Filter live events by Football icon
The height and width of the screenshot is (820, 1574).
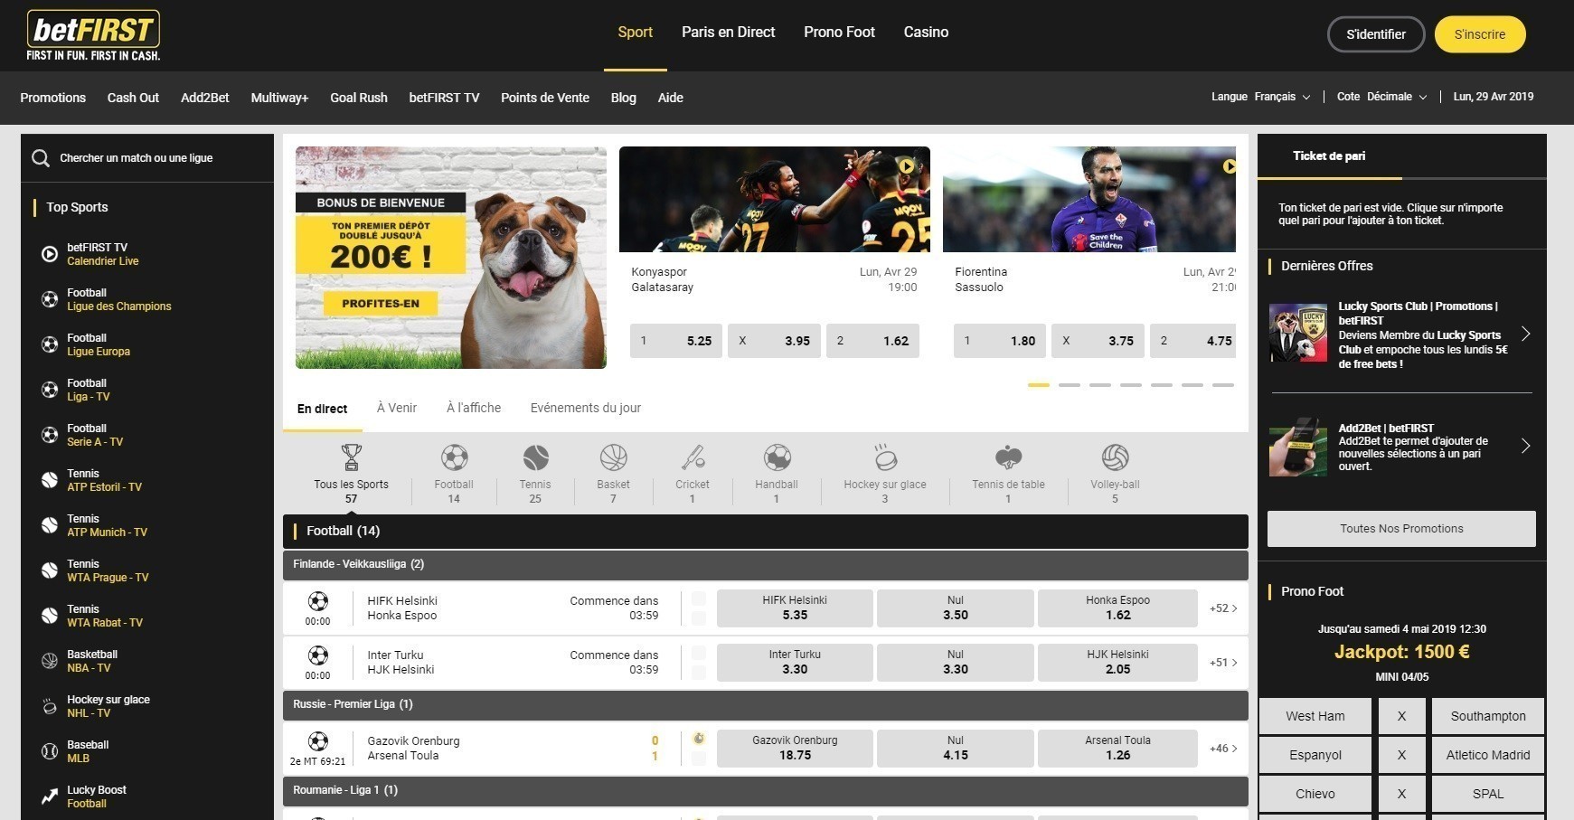click(454, 457)
